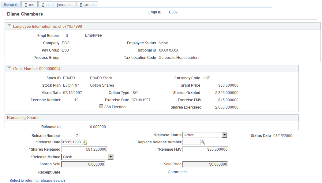This screenshot has width=322, height=183.
Task: Click the disabled Shares Sold field
Action: coord(83,164)
